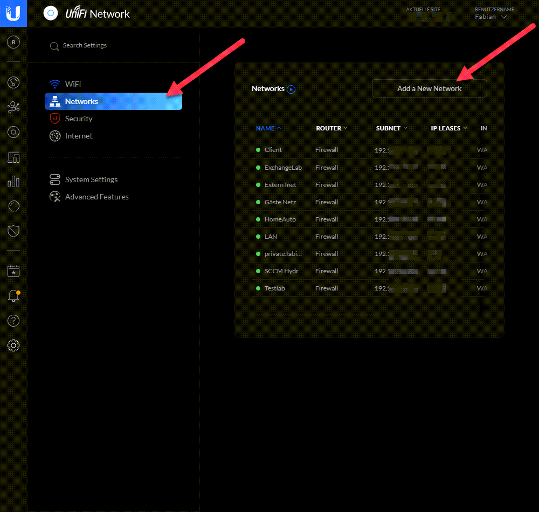Open the Settings gear icon in sidebar
This screenshot has width=539, height=512.
pyautogui.click(x=13, y=345)
